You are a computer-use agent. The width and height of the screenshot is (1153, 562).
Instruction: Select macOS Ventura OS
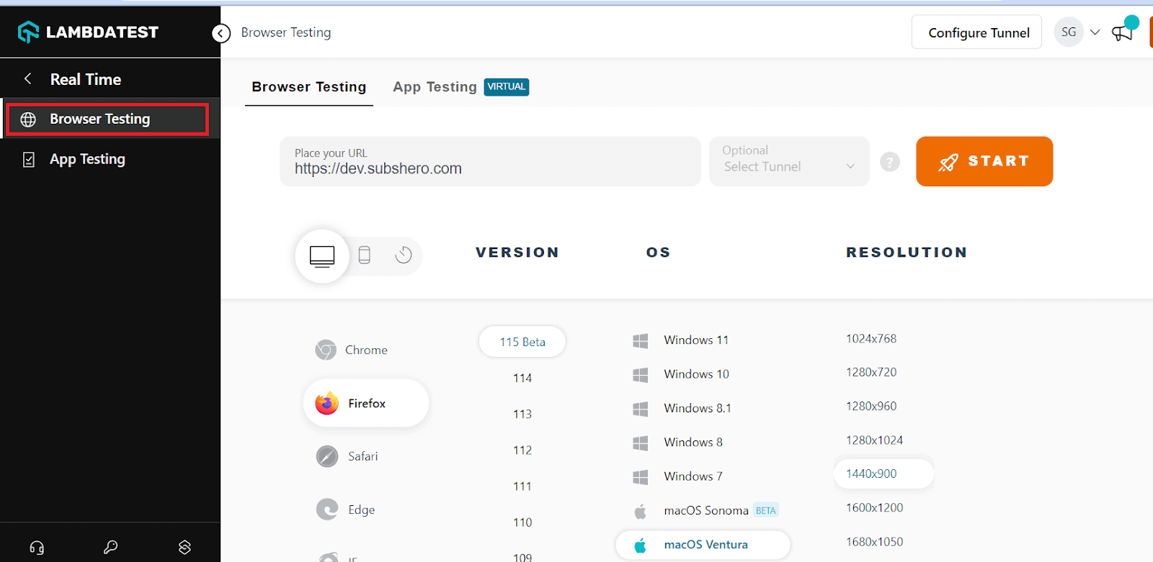pyautogui.click(x=703, y=545)
